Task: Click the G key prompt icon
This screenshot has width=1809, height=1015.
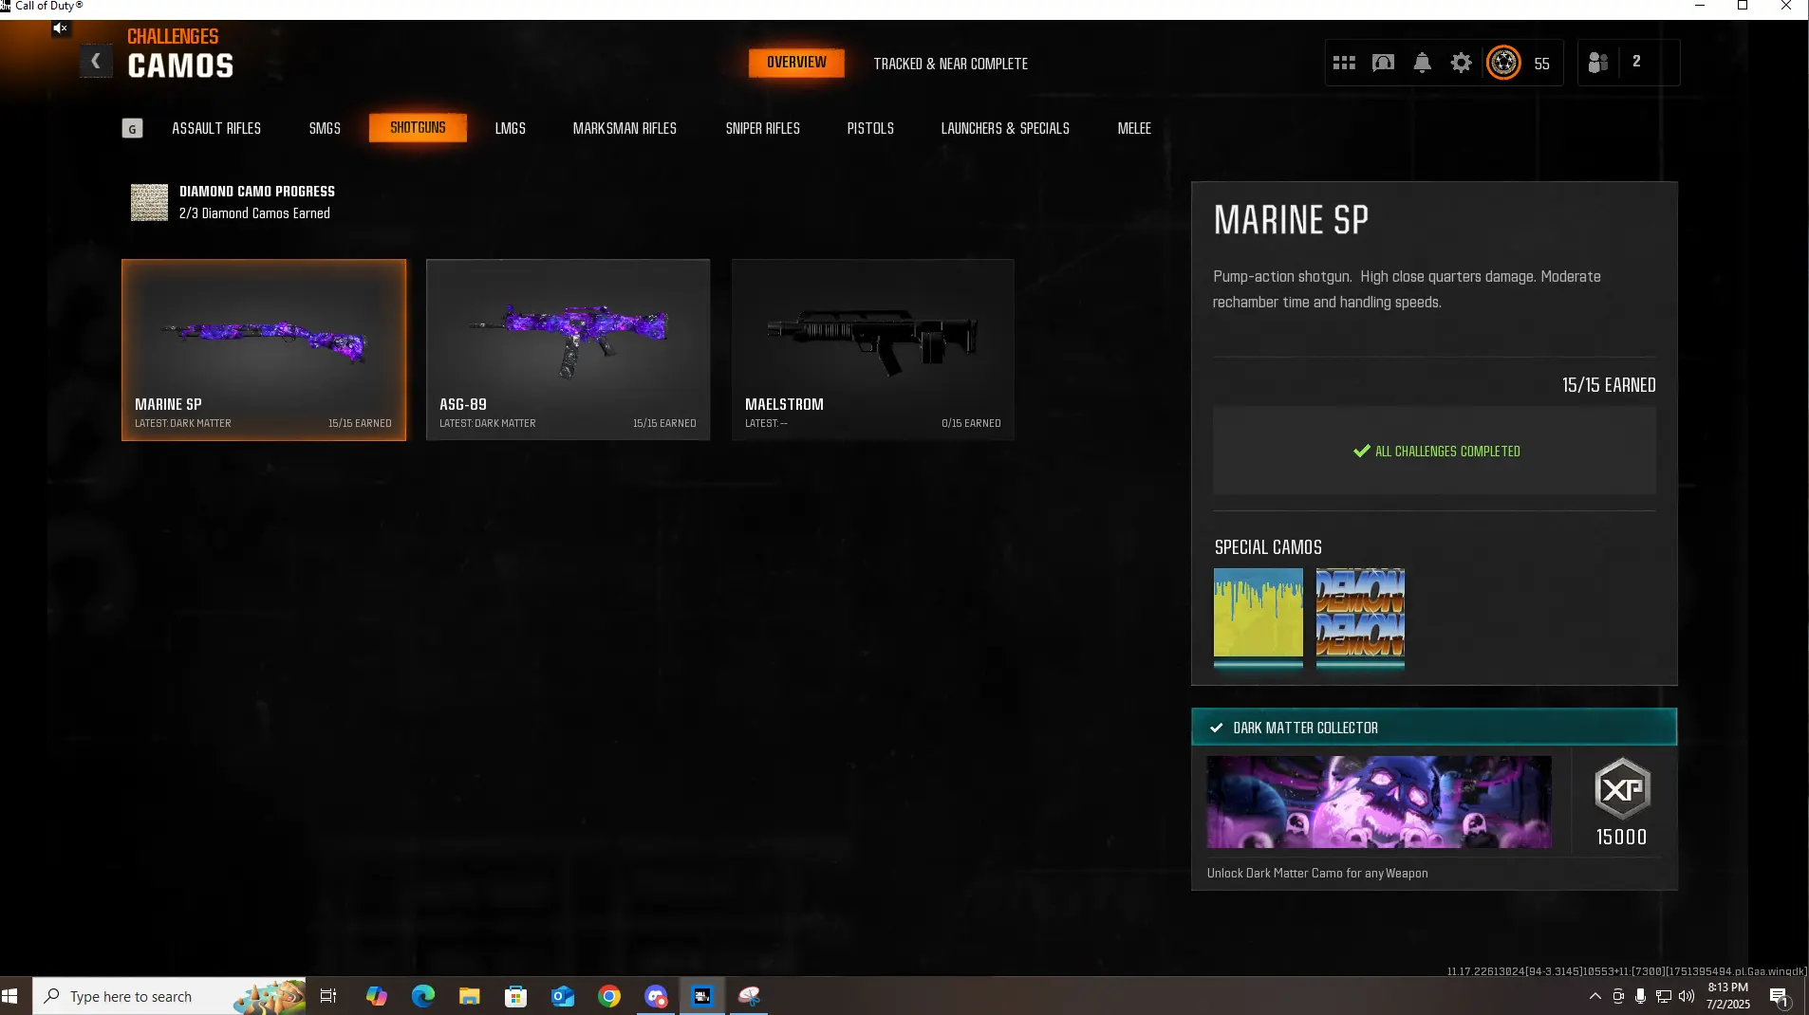Action: pos(132,128)
